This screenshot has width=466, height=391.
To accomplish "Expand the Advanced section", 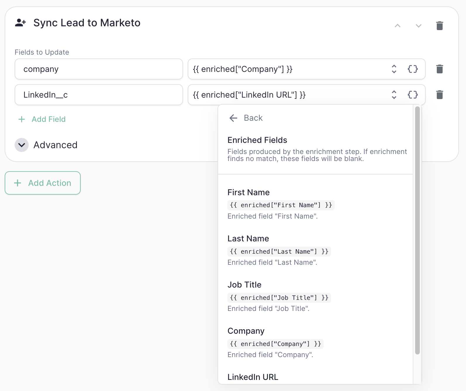I will coord(46,145).
